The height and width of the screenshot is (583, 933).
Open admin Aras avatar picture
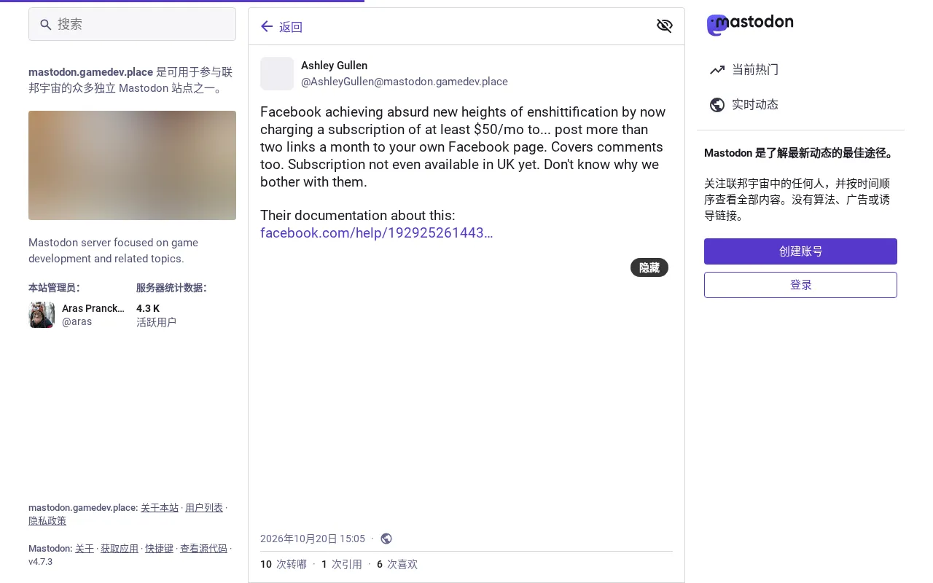click(x=42, y=315)
